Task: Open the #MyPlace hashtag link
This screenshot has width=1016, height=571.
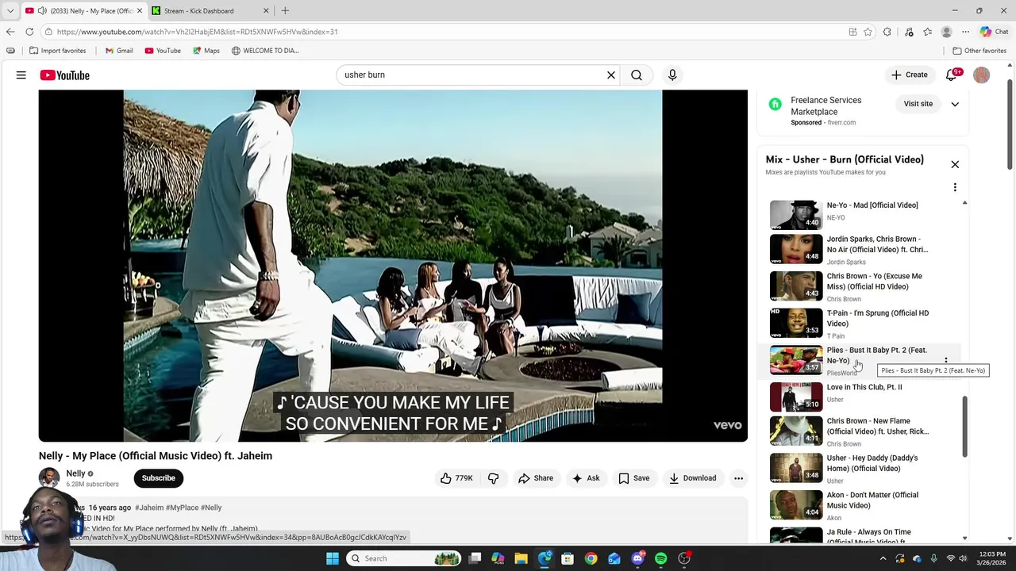Action: click(x=183, y=508)
